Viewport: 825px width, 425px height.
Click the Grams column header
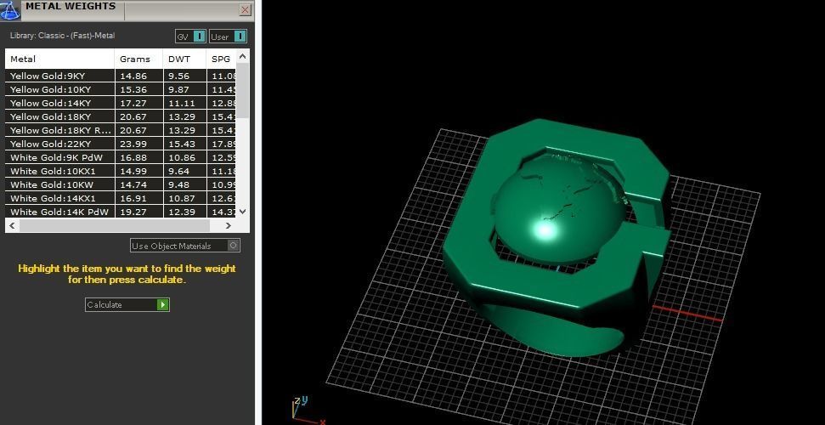coord(138,59)
